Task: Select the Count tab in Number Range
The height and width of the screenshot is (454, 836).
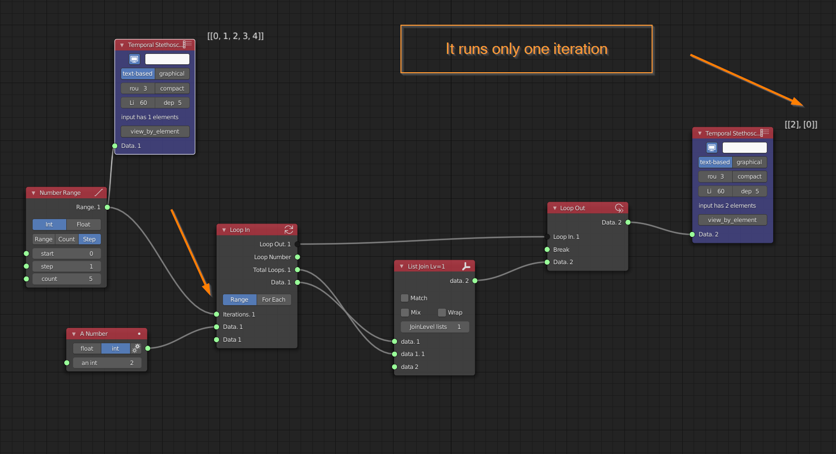Action: [x=67, y=239]
